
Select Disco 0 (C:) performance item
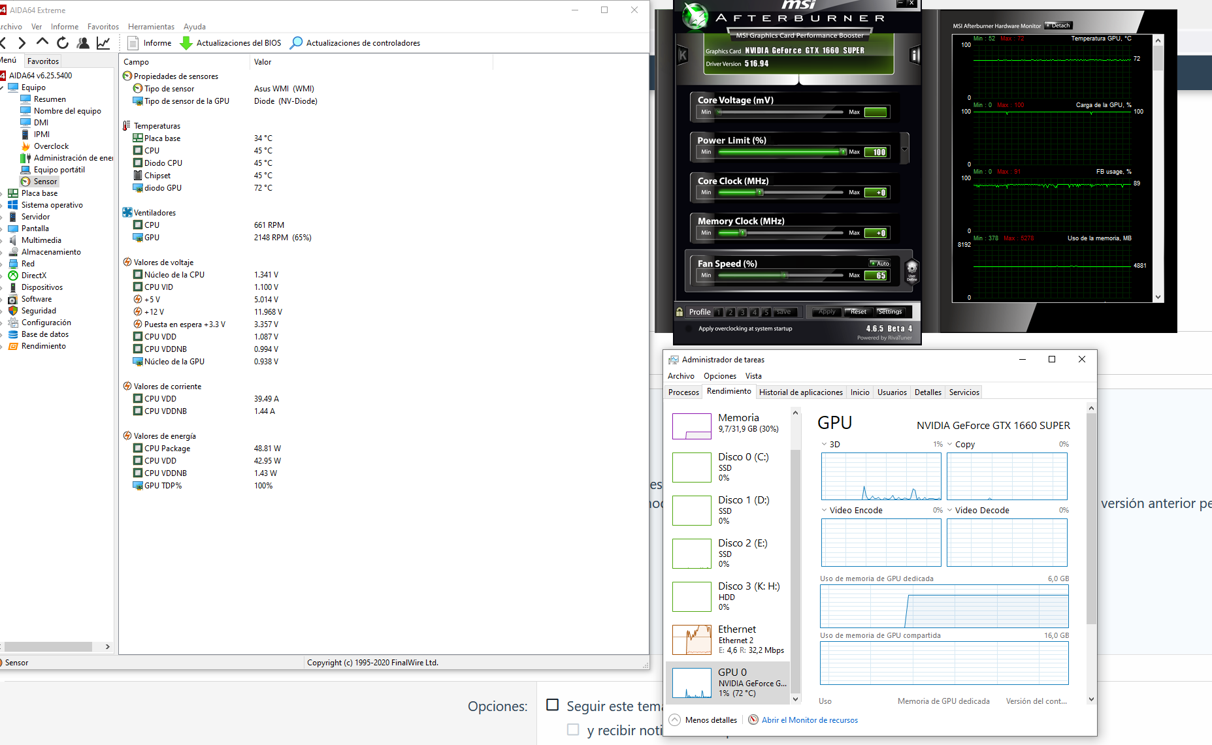tap(728, 468)
